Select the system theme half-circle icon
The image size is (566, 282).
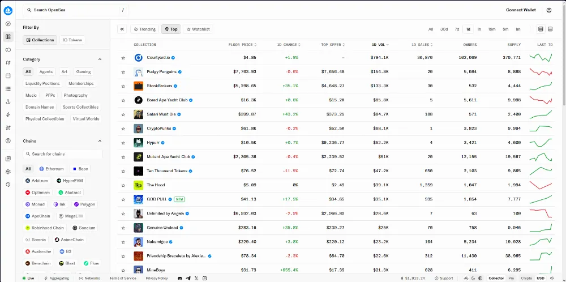coord(480,279)
